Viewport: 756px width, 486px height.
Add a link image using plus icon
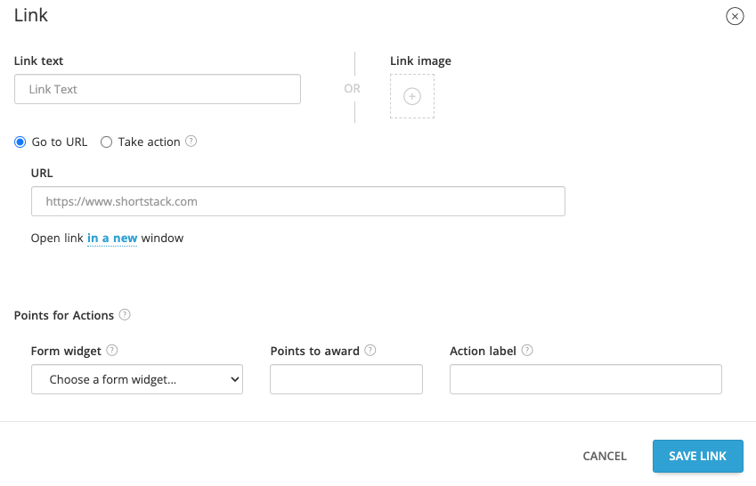click(x=412, y=96)
